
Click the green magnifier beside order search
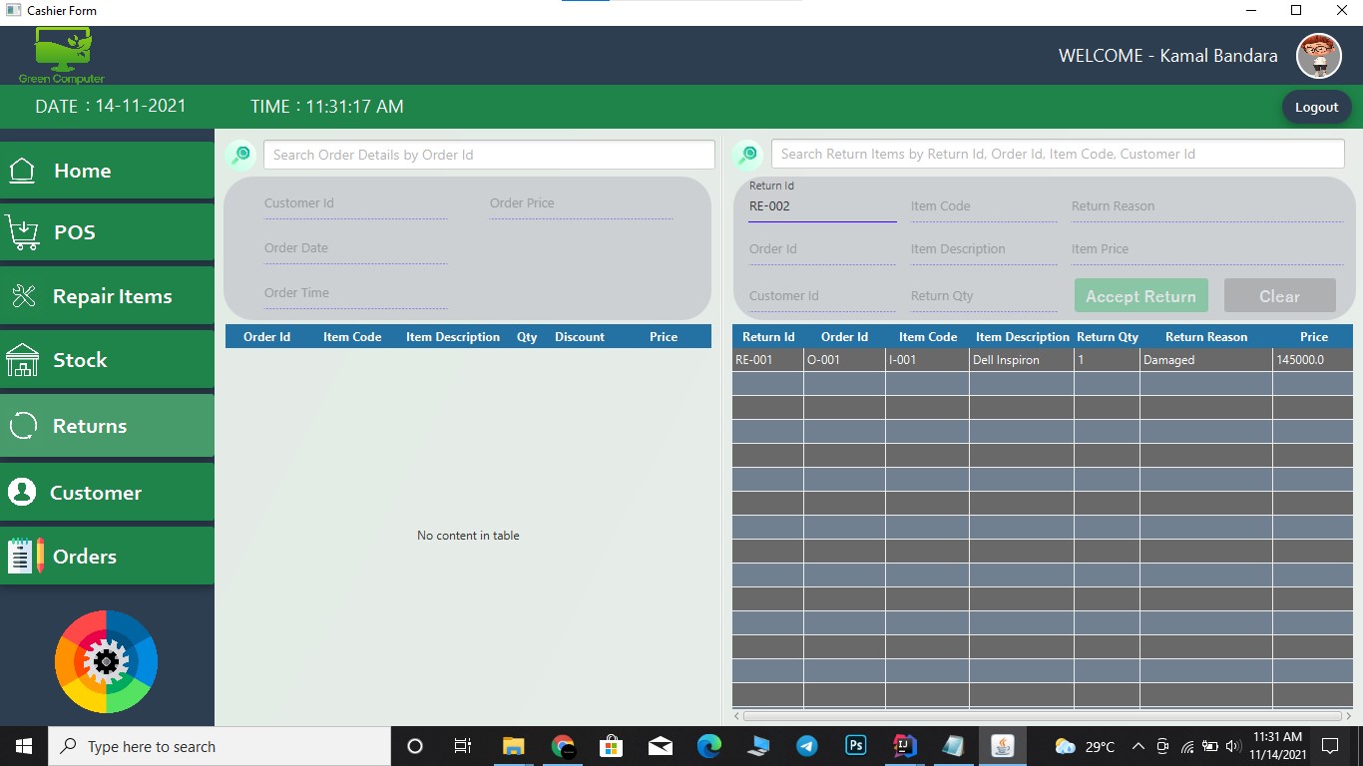click(241, 155)
